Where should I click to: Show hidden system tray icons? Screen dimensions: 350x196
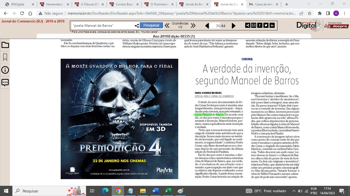[294, 191]
